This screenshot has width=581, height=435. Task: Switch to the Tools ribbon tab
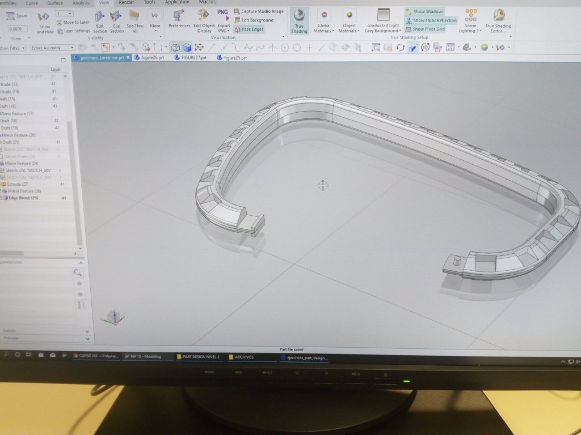click(149, 2)
